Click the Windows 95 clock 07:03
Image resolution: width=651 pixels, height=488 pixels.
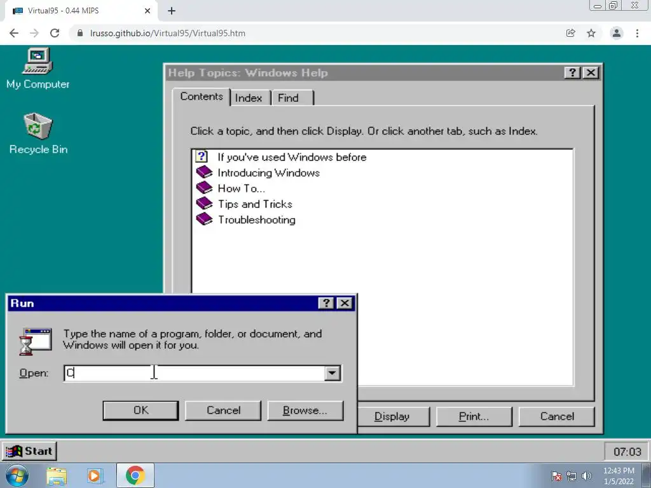(x=627, y=452)
